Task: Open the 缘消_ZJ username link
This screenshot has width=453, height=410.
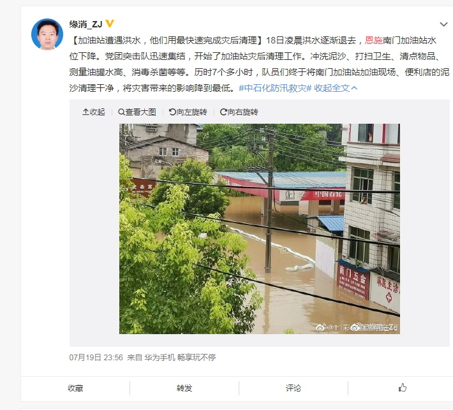Action: (x=85, y=24)
